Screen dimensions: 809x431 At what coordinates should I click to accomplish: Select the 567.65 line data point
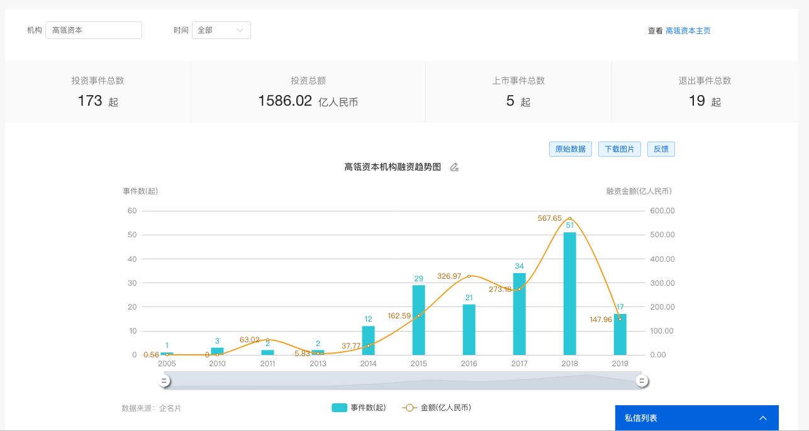pyautogui.click(x=570, y=218)
